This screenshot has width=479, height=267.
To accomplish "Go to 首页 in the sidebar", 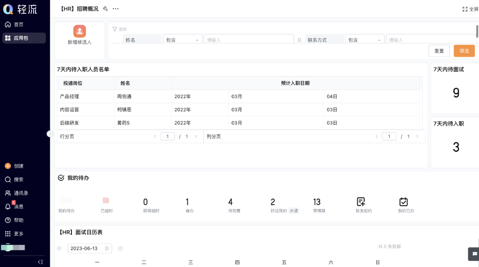I will (18, 24).
